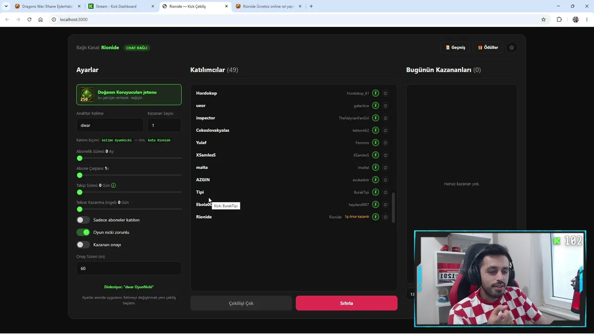Focus the Anahtar Kelime input field
The height and width of the screenshot is (334, 594).
pyautogui.click(x=110, y=125)
